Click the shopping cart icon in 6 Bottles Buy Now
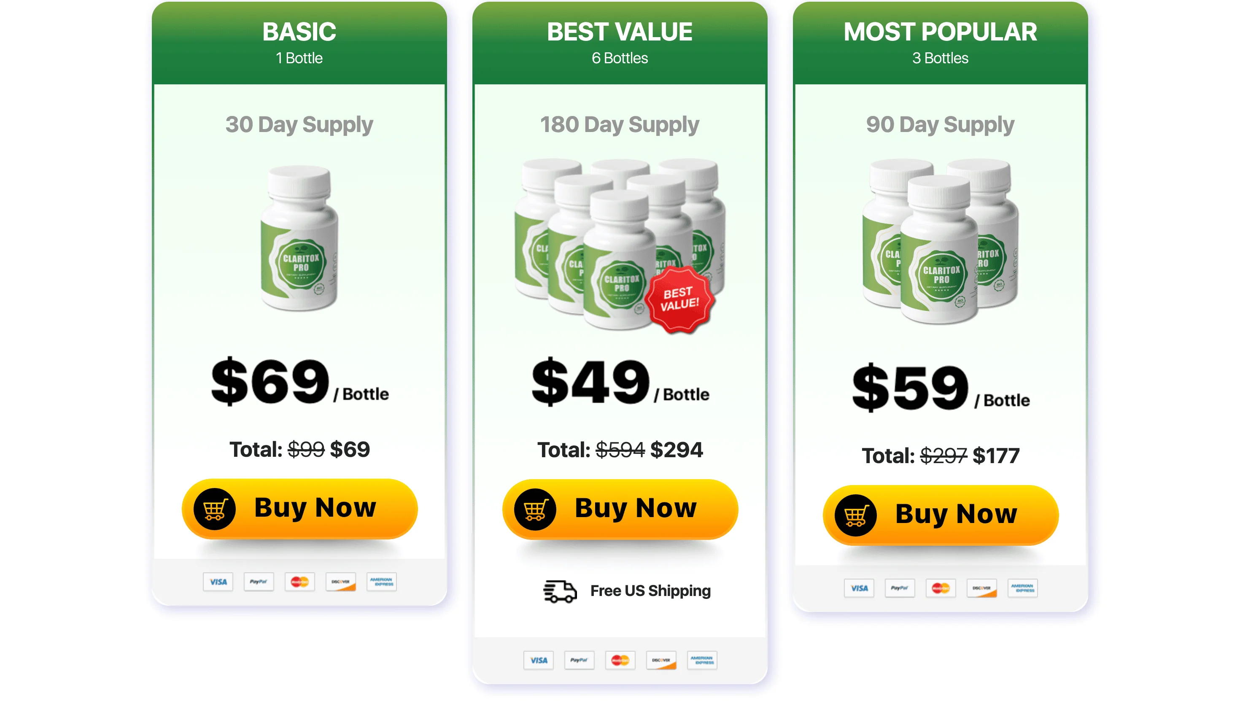Screen dimensions: 1240x701 pyautogui.click(x=535, y=510)
